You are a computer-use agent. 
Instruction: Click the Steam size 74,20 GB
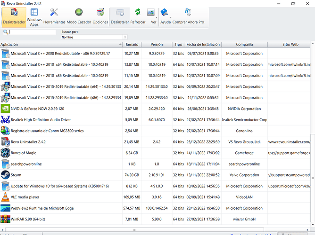click(132, 175)
